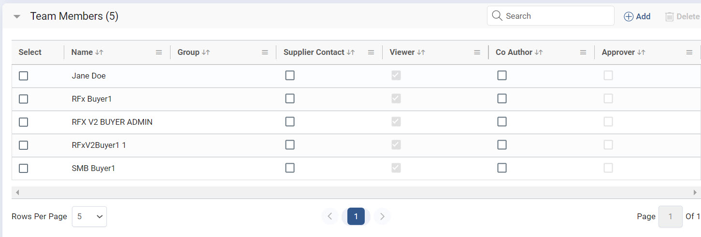Click the horizontal scrollbar right arrow
Screen dimensions: 701x237
[x=695, y=192]
